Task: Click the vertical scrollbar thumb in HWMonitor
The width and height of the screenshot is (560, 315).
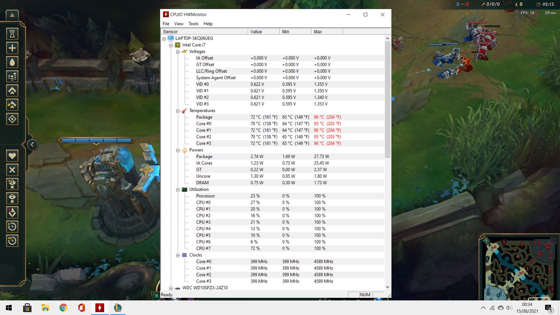Action: click(388, 100)
